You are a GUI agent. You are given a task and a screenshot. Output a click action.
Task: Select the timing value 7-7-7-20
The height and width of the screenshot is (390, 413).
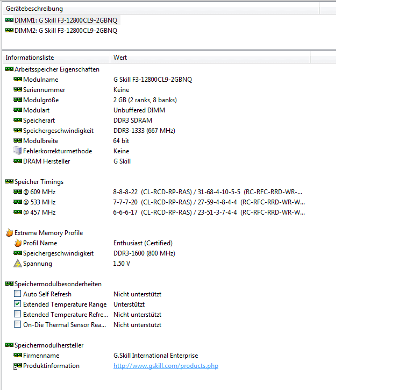(x=125, y=202)
